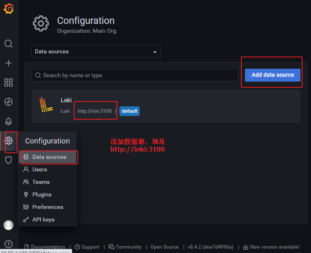Screen dimensions: 311x253
Task: Click the Grafana logo home icon
Action: 9,9
